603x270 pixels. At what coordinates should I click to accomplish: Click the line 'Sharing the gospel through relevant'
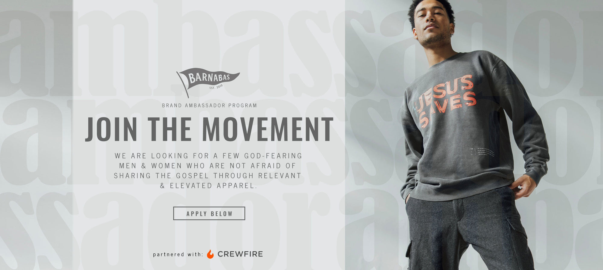click(208, 176)
